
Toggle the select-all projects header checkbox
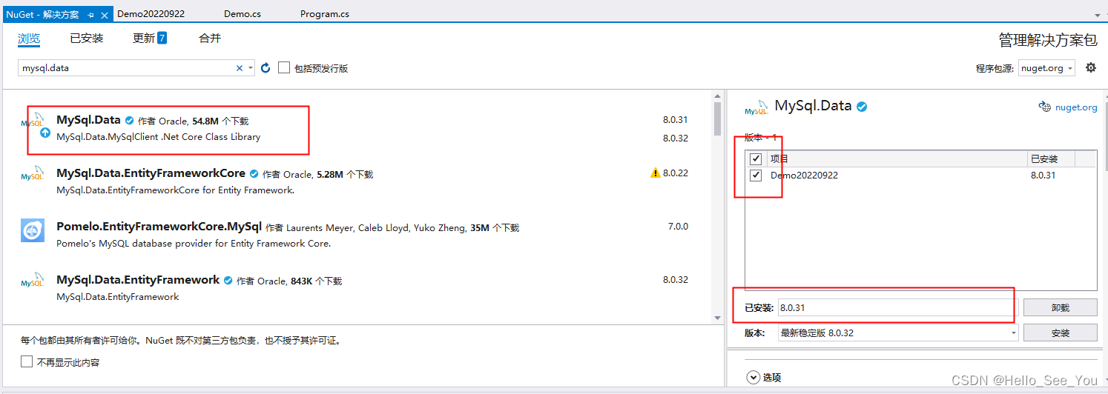click(x=756, y=158)
